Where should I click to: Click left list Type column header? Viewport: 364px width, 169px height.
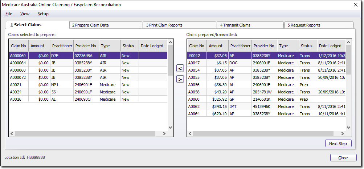(110, 46)
